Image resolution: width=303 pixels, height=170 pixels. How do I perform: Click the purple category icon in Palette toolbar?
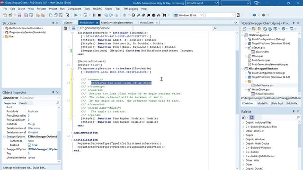252,118
